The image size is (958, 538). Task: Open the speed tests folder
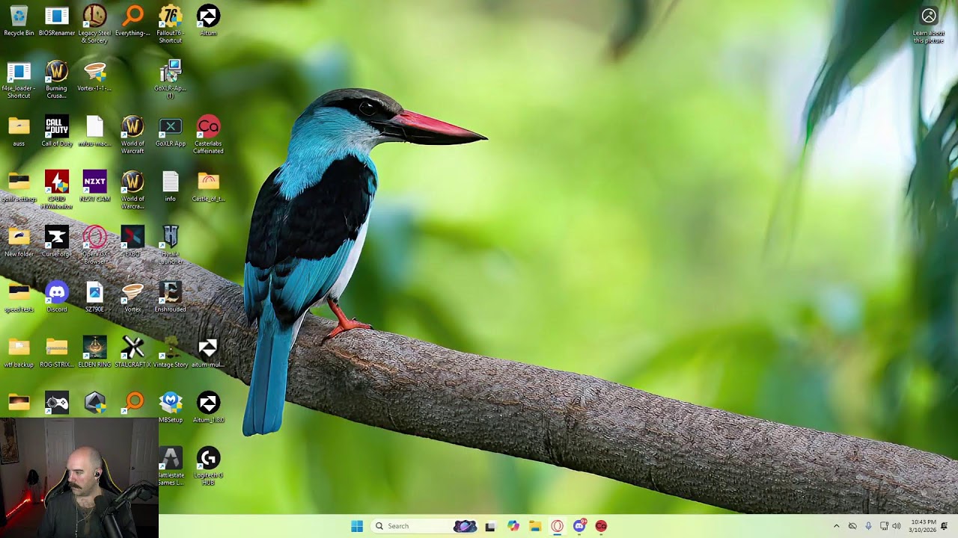pos(19,297)
